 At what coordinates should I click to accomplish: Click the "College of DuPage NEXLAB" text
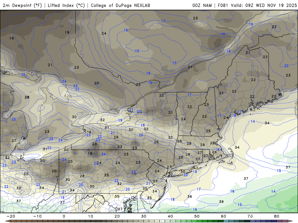point(120,5)
